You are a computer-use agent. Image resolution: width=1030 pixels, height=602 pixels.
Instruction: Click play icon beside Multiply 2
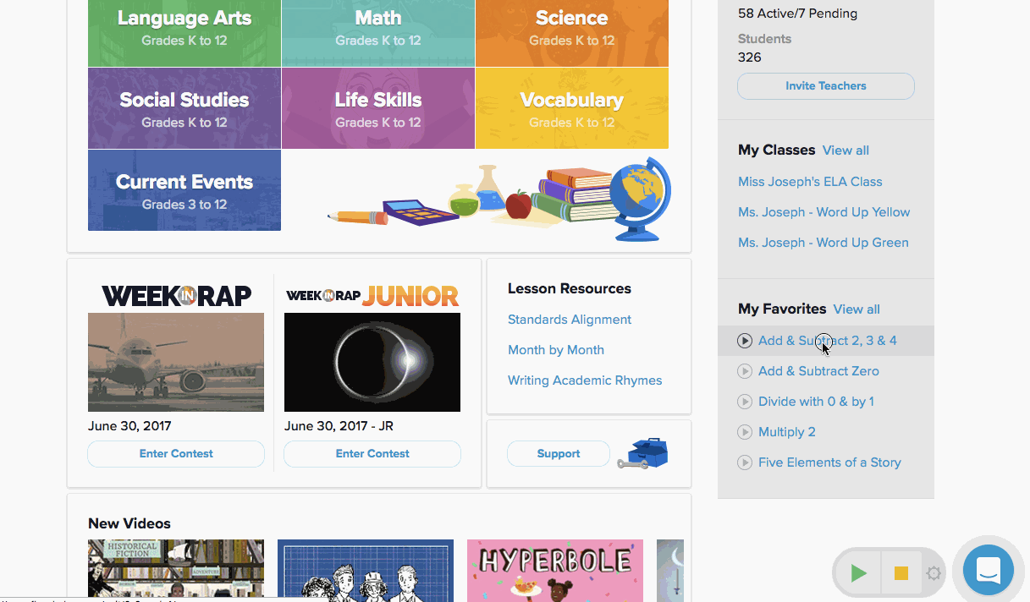pyautogui.click(x=745, y=432)
